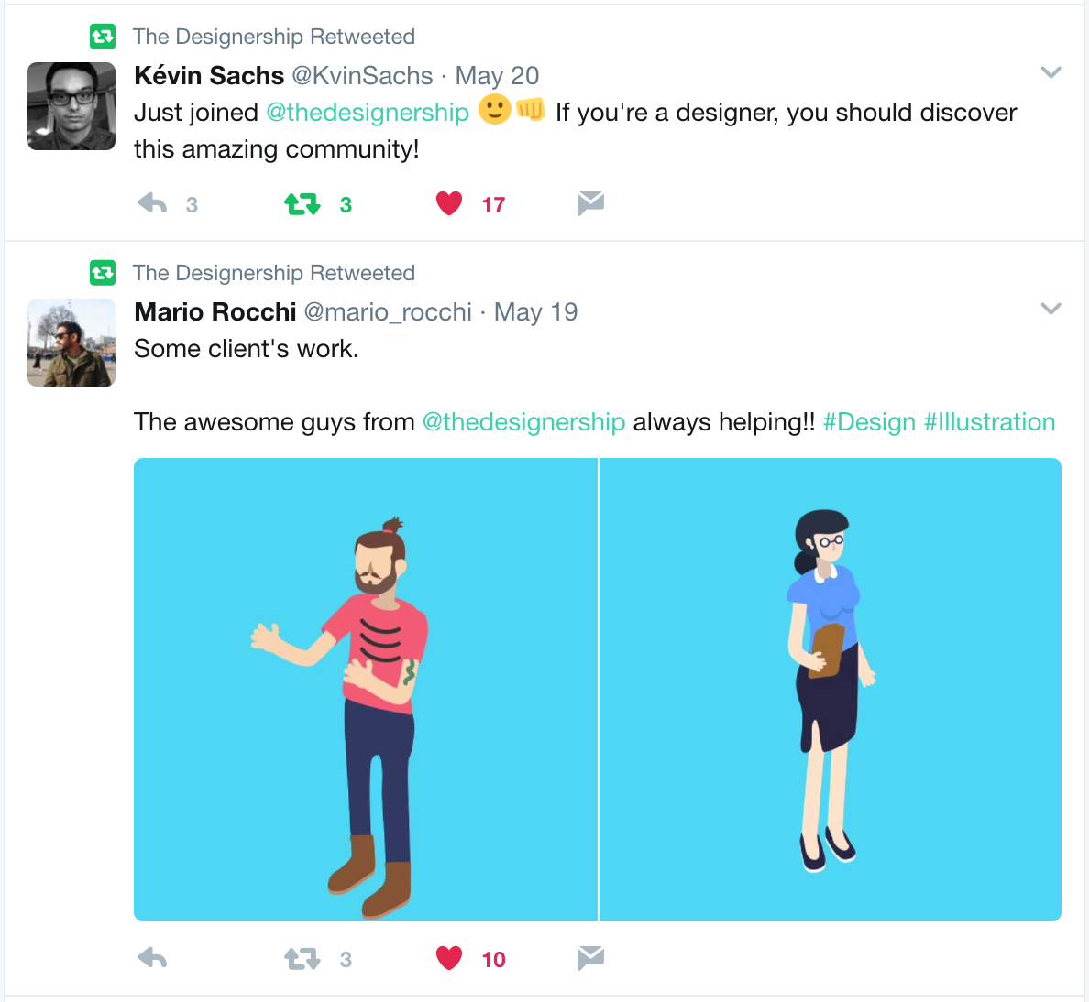The image size is (1089, 1002).
Task: Open the @thedesignership mention in Kévin's tweet
Action: tap(365, 112)
